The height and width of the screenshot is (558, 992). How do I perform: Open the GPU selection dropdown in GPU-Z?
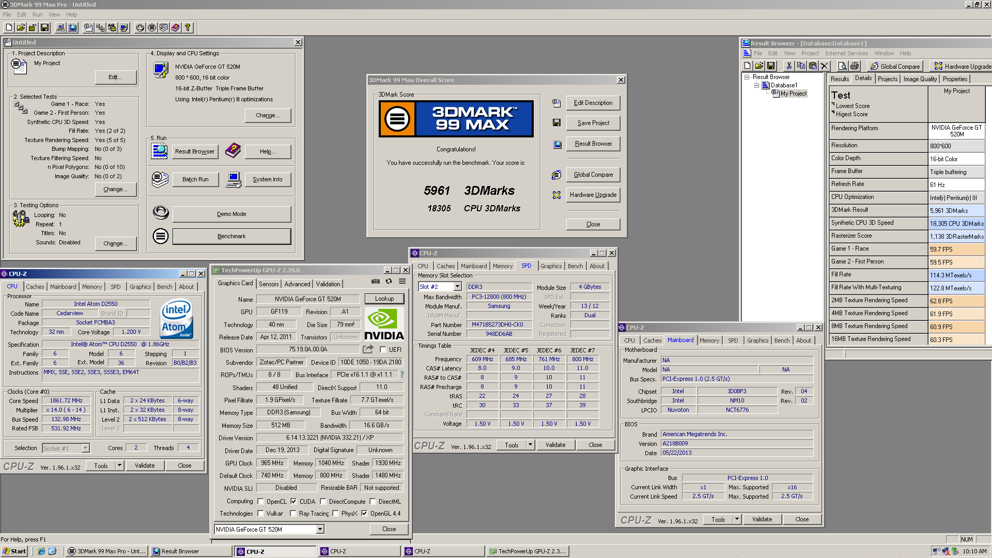[320, 530]
